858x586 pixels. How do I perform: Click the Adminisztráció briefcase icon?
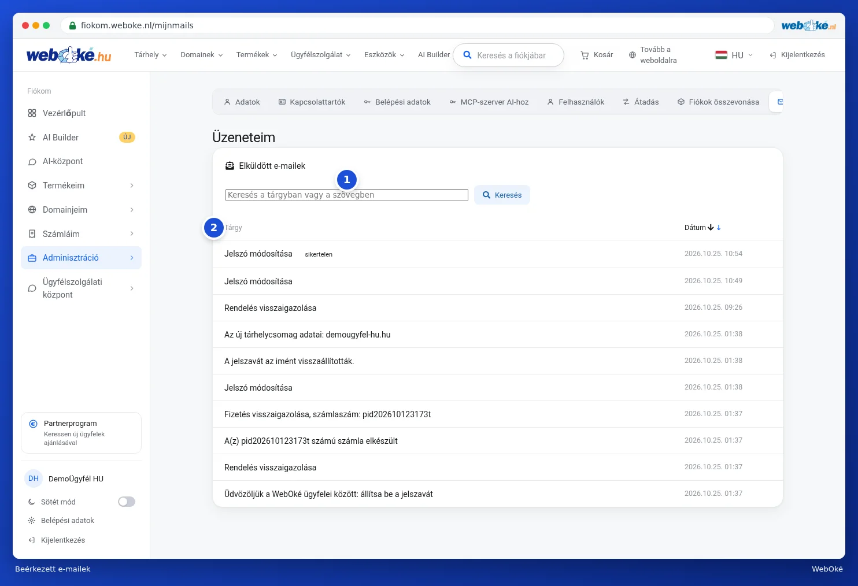pyautogui.click(x=32, y=258)
